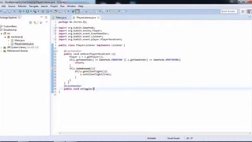This screenshot has height=142, width=252.
Task: Close the PlayerListener.java editor tab
Action: point(98,17)
